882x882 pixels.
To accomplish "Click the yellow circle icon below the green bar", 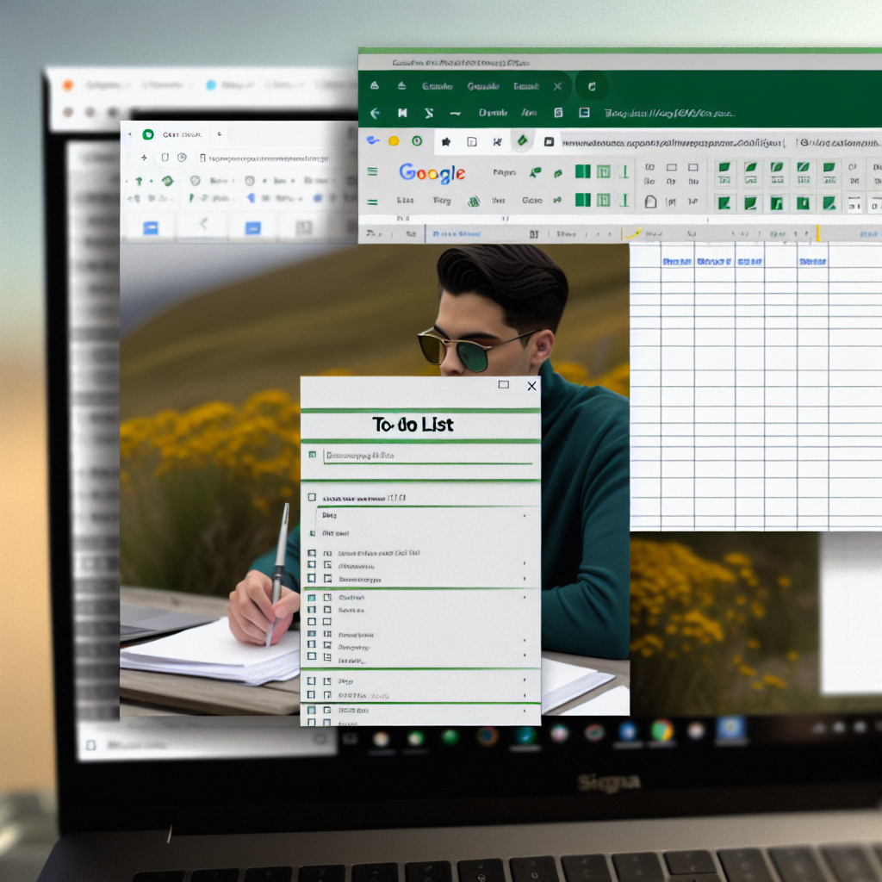I will pos(394,141).
